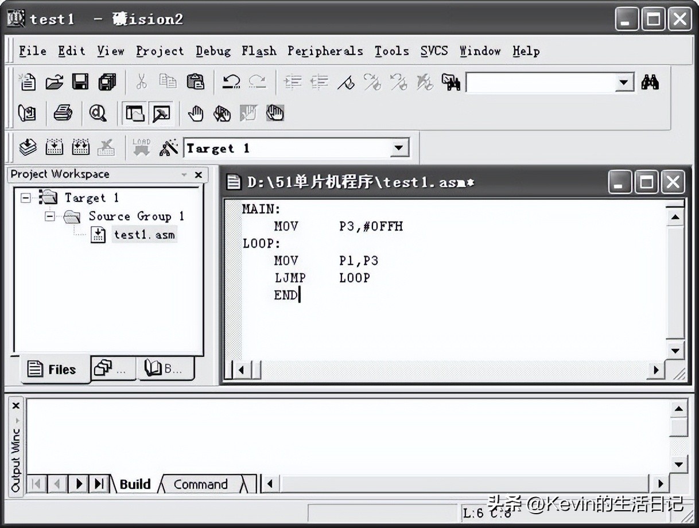Open the Help menu
The height and width of the screenshot is (528, 699).
526,51
